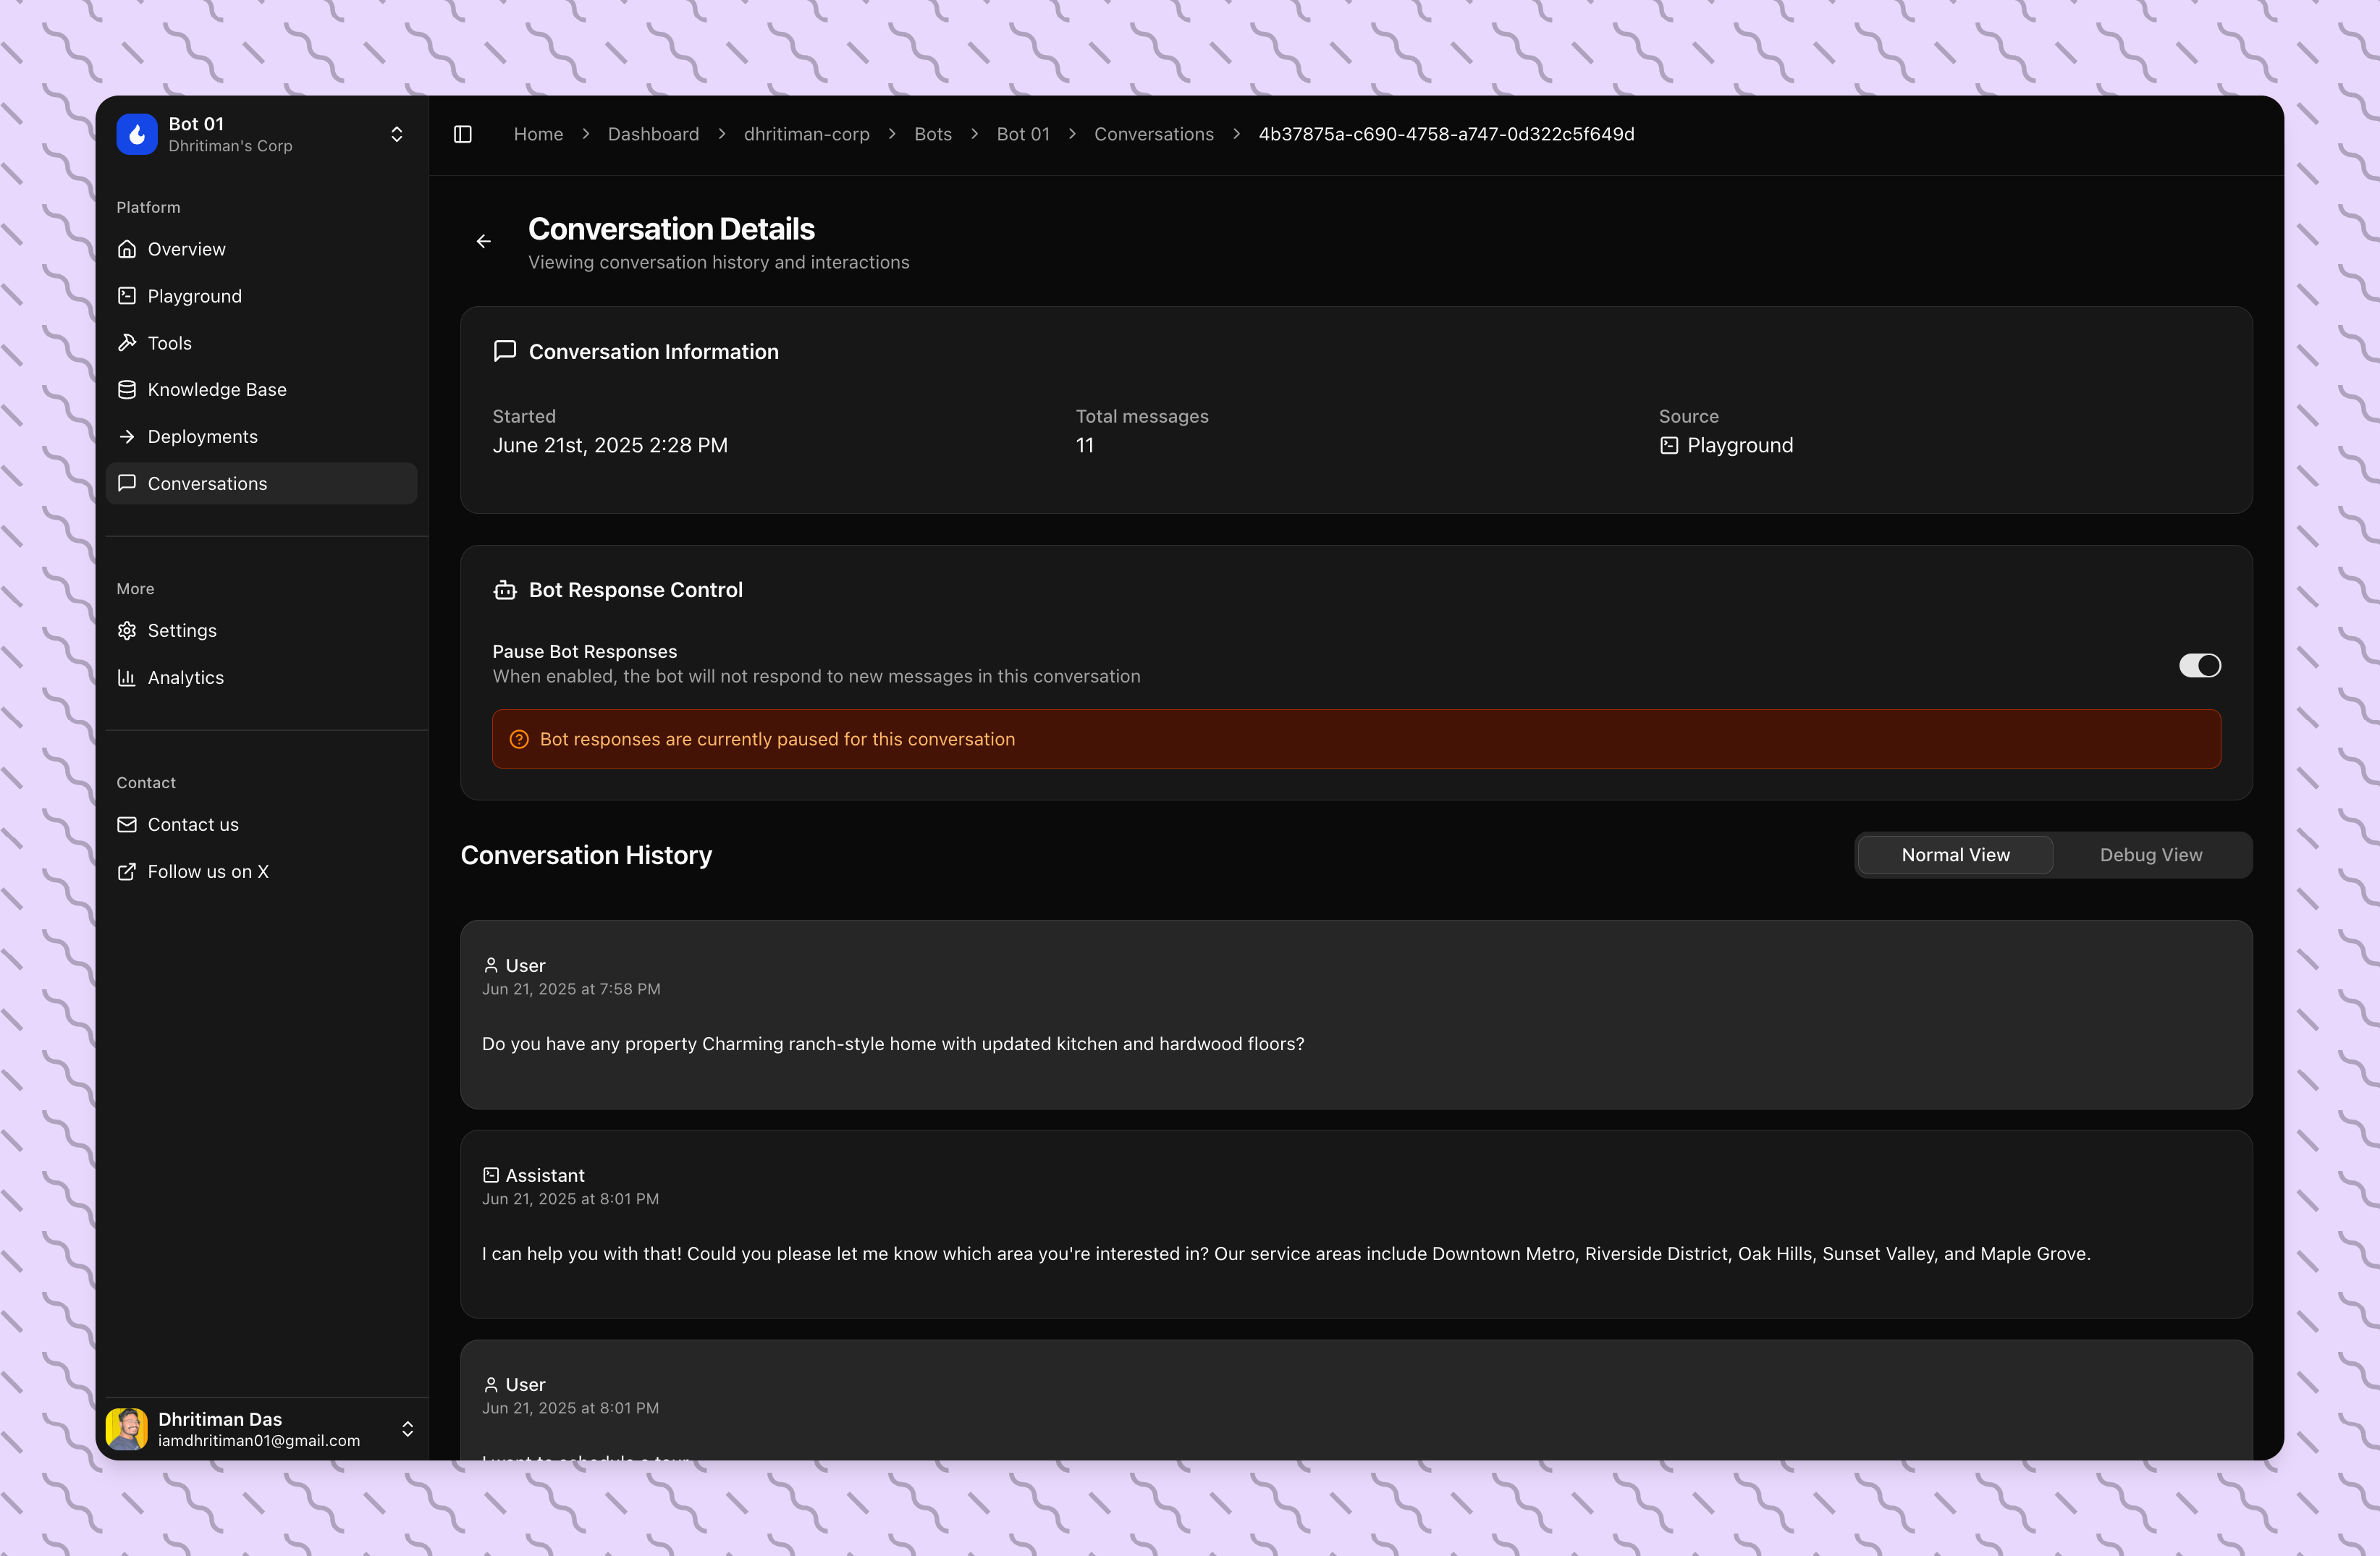Viewport: 2380px width, 1556px height.
Task: Open Deployments in the sidebar
Action: click(261, 437)
